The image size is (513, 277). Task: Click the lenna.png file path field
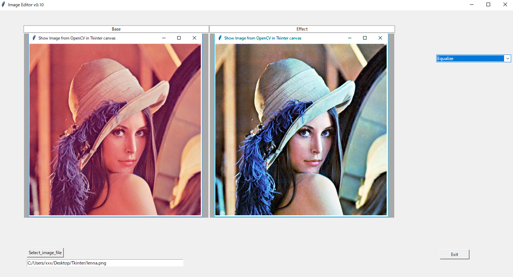click(105, 263)
